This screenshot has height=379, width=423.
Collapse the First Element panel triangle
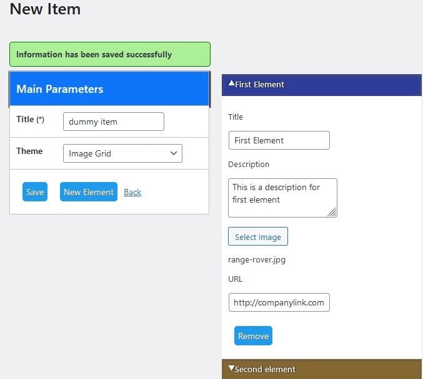[231, 84]
